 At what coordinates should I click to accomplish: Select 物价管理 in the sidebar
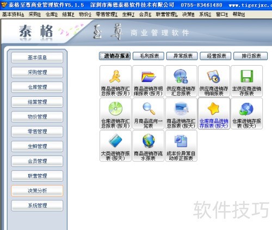click(x=37, y=117)
